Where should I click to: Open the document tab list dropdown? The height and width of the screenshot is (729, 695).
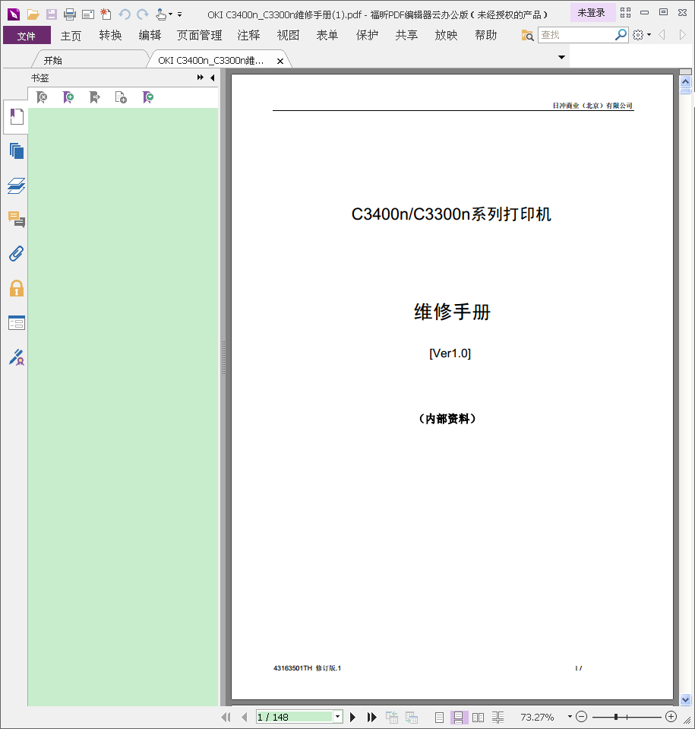[x=561, y=57]
